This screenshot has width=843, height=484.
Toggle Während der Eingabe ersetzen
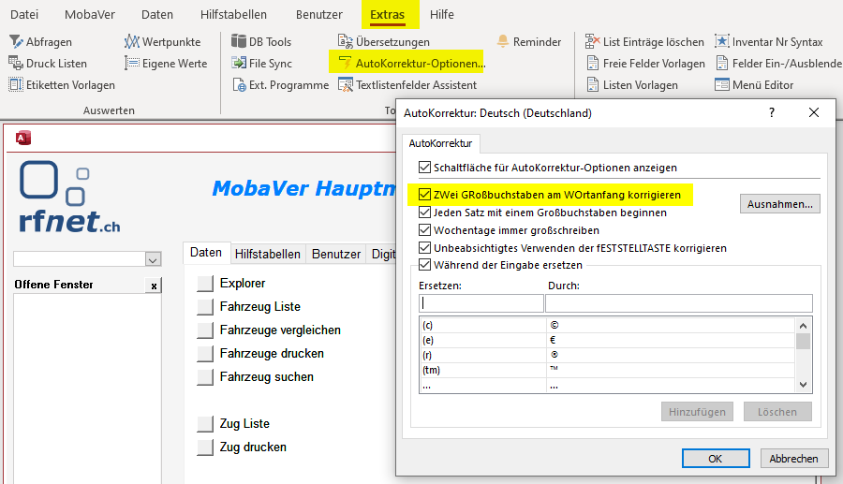(x=424, y=265)
